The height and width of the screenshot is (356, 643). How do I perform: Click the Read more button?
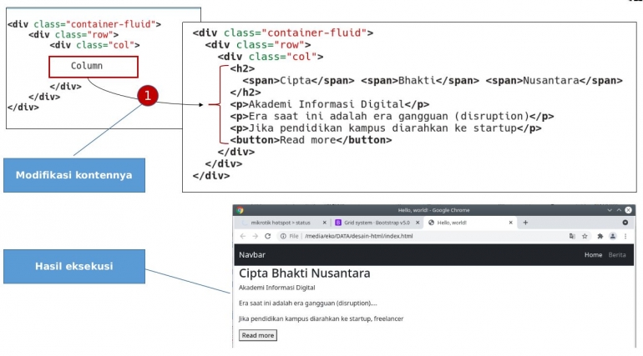pos(257,335)
